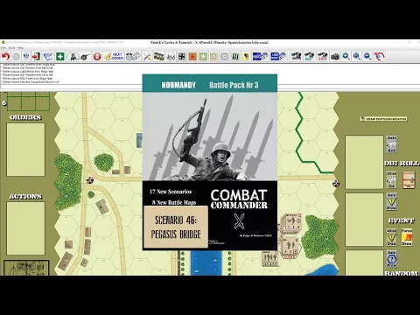Viewport: 420px width, 315px height.
Task: Click the red circular arrow refresh icon
Action: (380, 56)
